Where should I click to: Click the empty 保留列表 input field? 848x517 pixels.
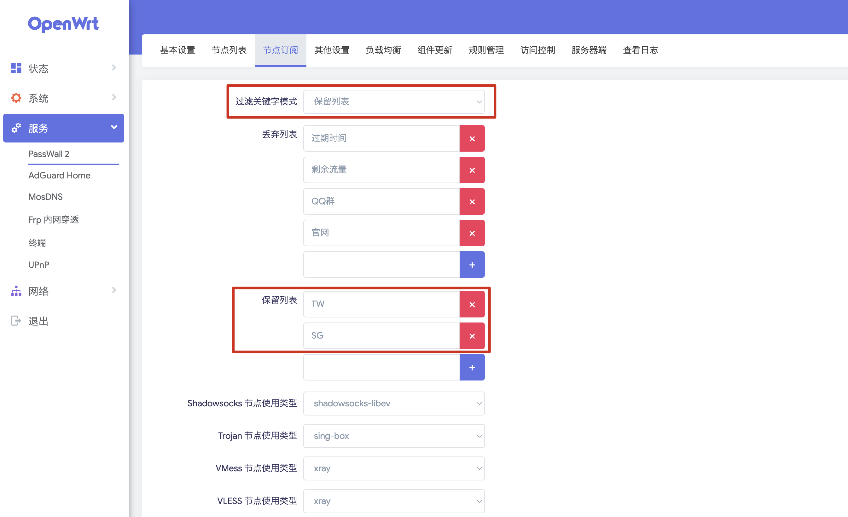381,367
